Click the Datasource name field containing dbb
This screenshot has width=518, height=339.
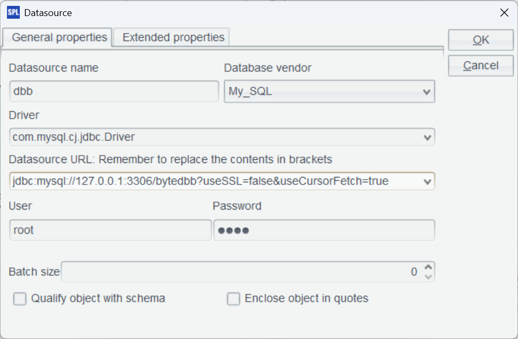coord(114,91)
